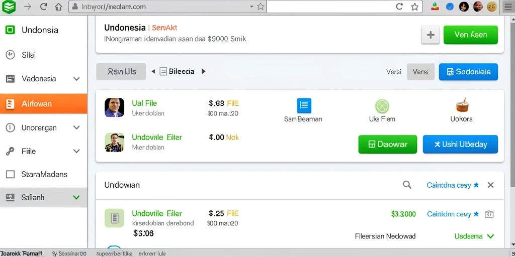Expand the Fiile sidebar section
Screen dimensions: 515x257
coord(76,151)
